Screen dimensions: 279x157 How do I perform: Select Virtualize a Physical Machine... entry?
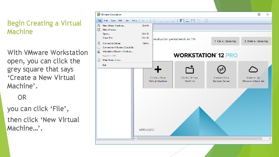124,52
